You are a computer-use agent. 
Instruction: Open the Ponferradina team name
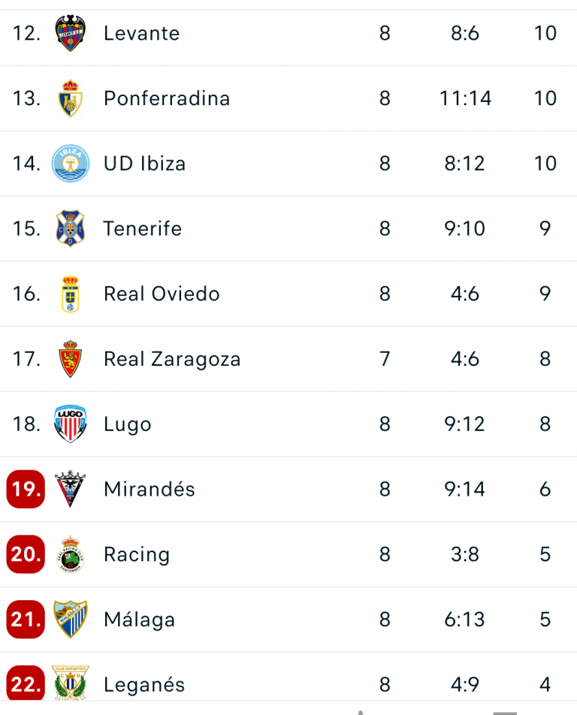click(x=167, y=98)
